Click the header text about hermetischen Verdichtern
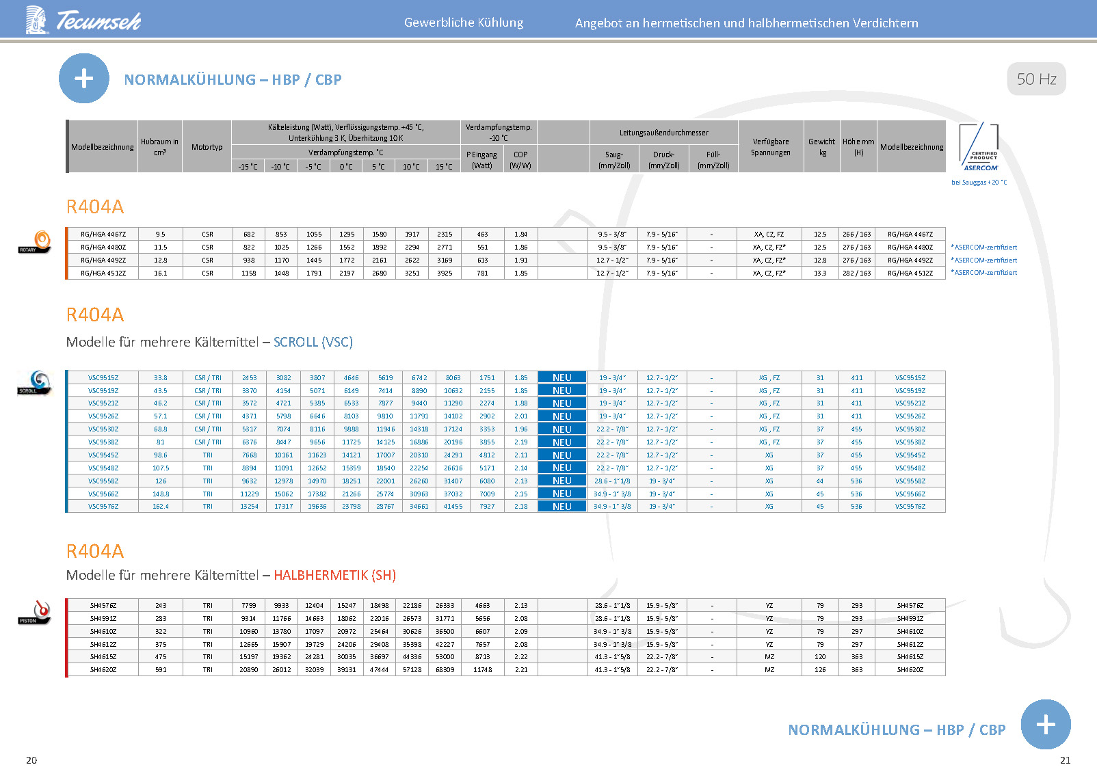The image size is (1097, 776). pos(746,23)
